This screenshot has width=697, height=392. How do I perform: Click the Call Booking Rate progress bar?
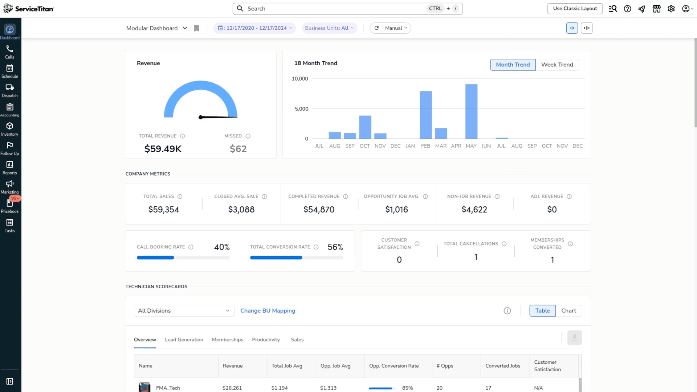[183, 258]
